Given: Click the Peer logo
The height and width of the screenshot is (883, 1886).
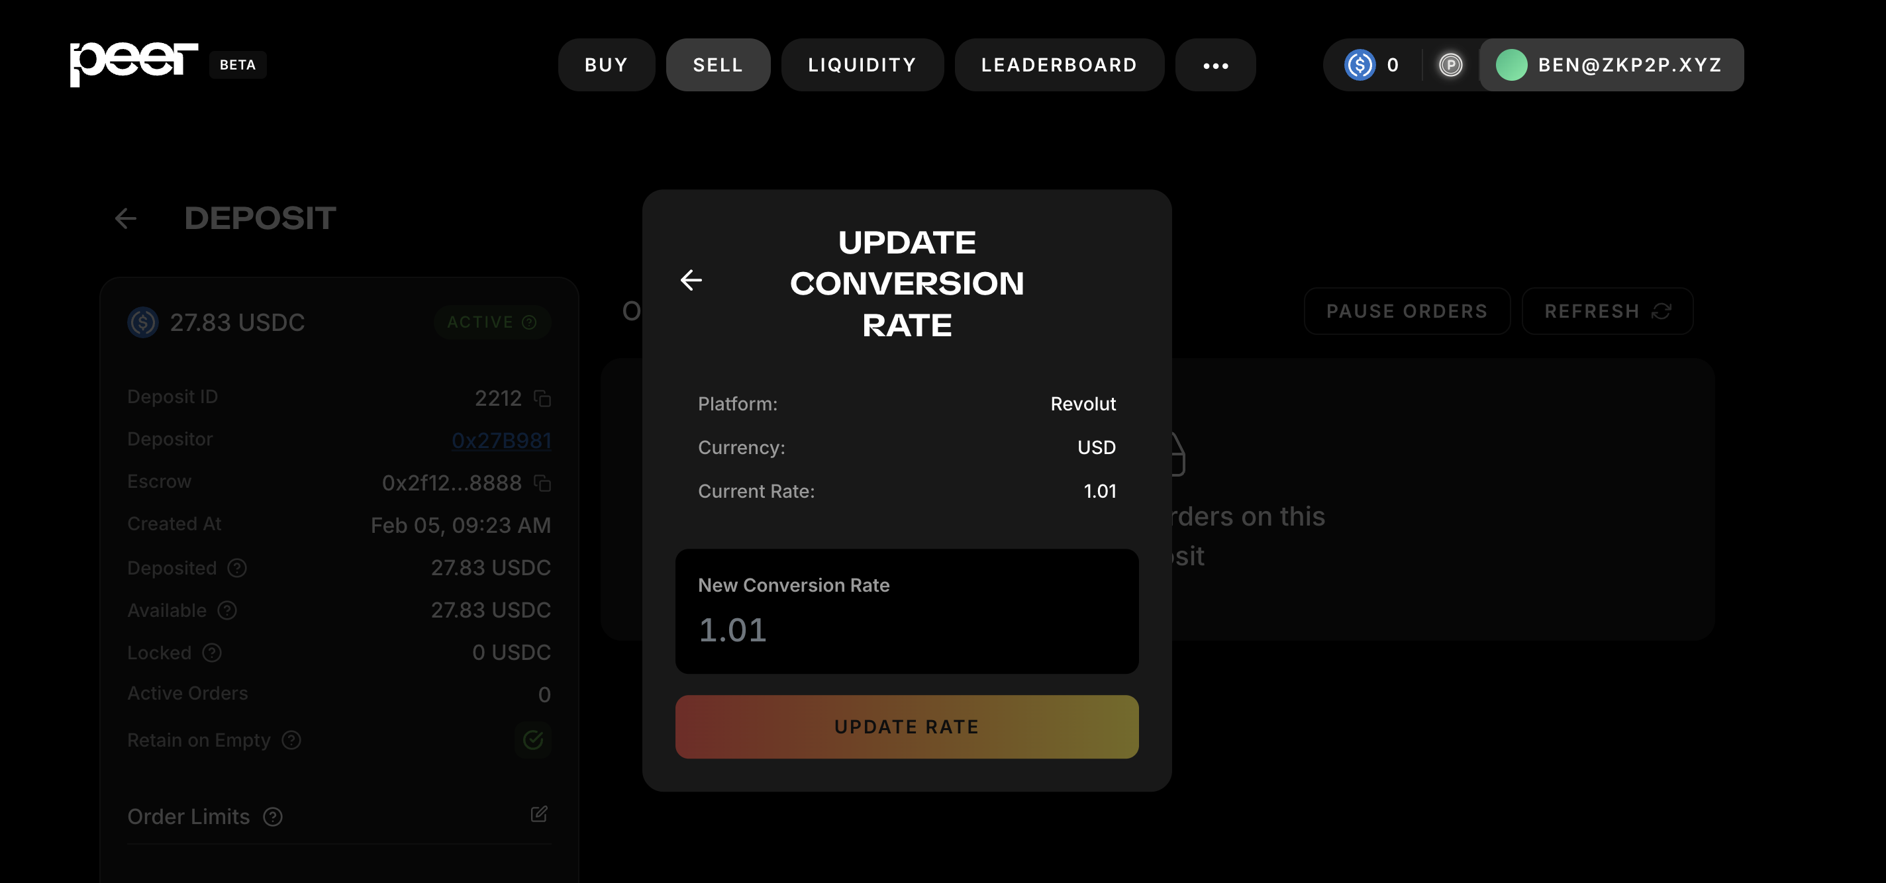Looking at the screenshot, I should coord(134,64).
